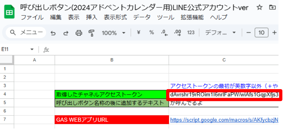The width and height of the screenshot is (284, 130).
Task: Open the データ menu
Action: click(142, 17)
